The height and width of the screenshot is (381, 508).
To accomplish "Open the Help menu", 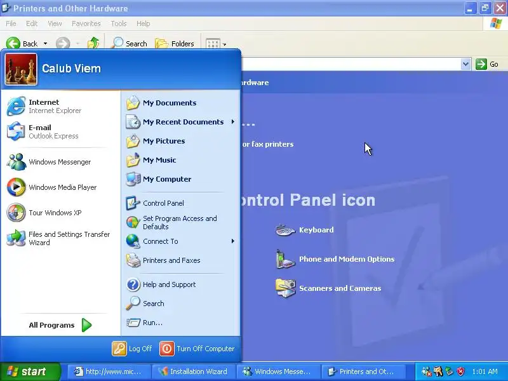I will point(144,23).
